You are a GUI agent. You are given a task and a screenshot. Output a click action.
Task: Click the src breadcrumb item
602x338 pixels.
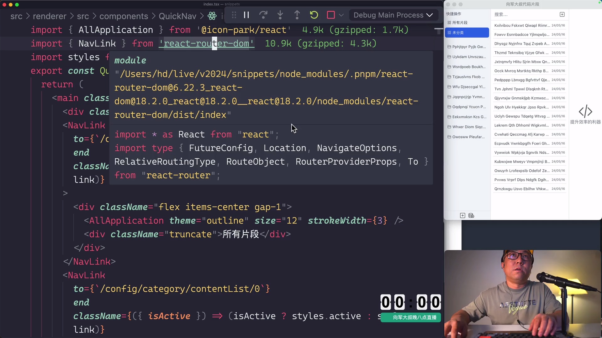17,16
